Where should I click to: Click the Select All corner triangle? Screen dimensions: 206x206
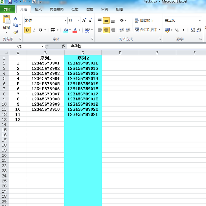click(4, 53)
